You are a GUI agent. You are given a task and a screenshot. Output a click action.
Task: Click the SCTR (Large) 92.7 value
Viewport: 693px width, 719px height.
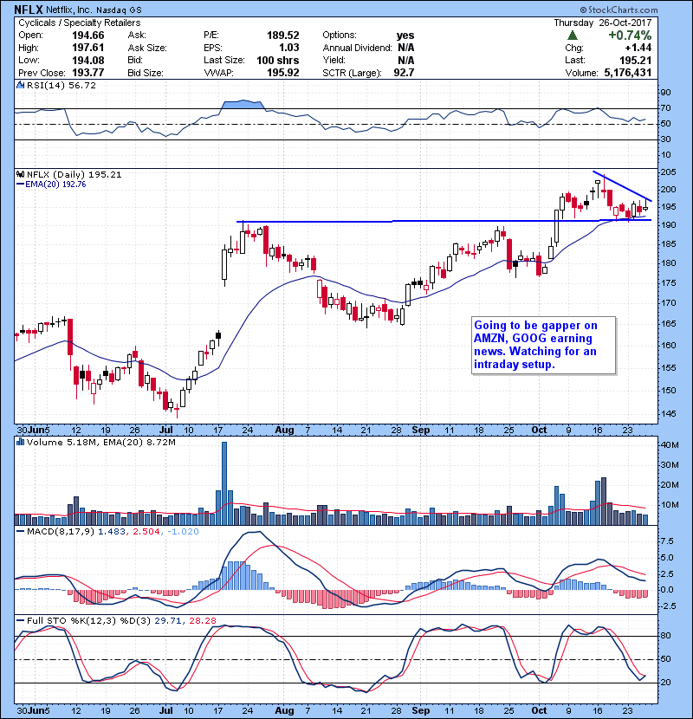click(404, 73)
